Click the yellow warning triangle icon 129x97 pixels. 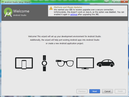51,8
